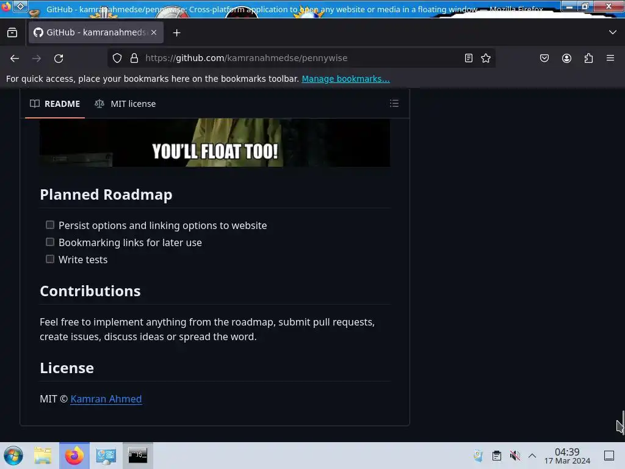Click the Firefox icon in the taskbar

pyautogui.click(x=74, y=456)
